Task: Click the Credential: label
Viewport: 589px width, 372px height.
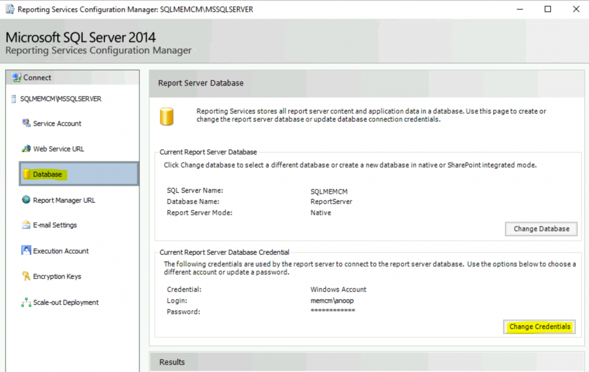Action: (x=184, y=289)
